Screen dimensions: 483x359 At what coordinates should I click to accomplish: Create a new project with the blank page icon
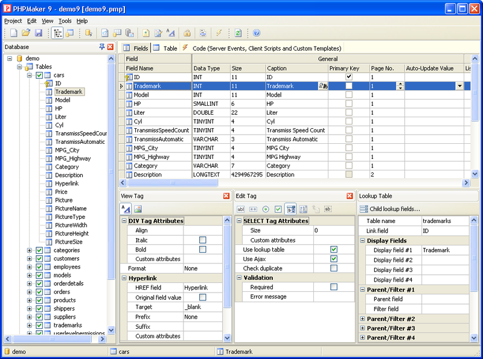(14, 33)
